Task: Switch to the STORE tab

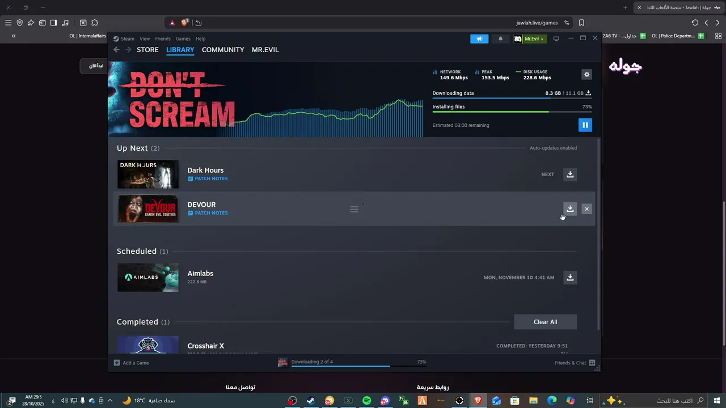Action: click(x=147, y=50)
